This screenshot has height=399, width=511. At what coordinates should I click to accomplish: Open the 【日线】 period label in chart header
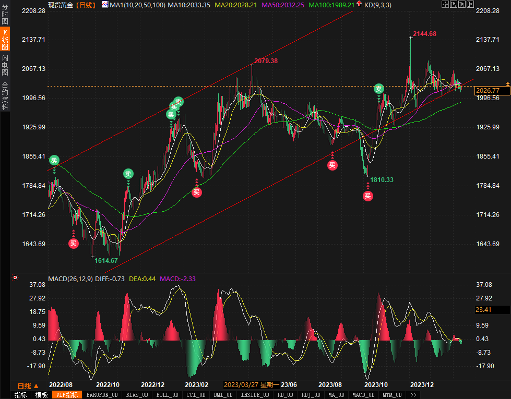[86, 5]
